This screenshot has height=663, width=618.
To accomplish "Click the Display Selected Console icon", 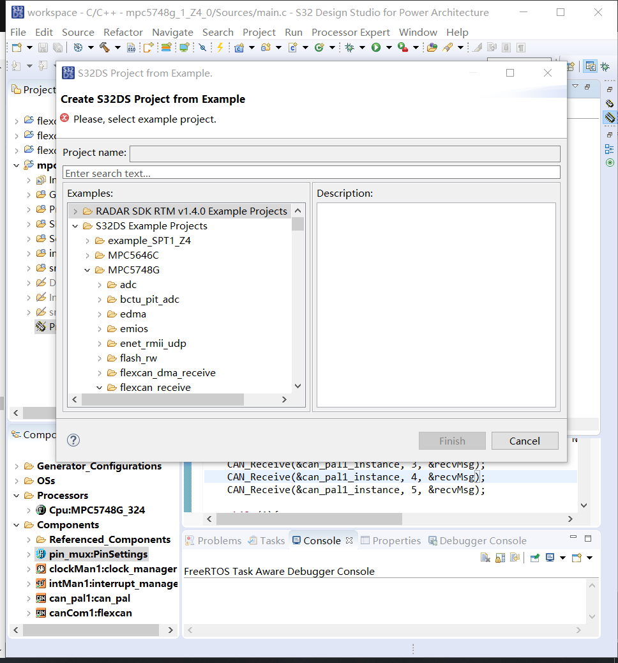I will click(550, 558).
